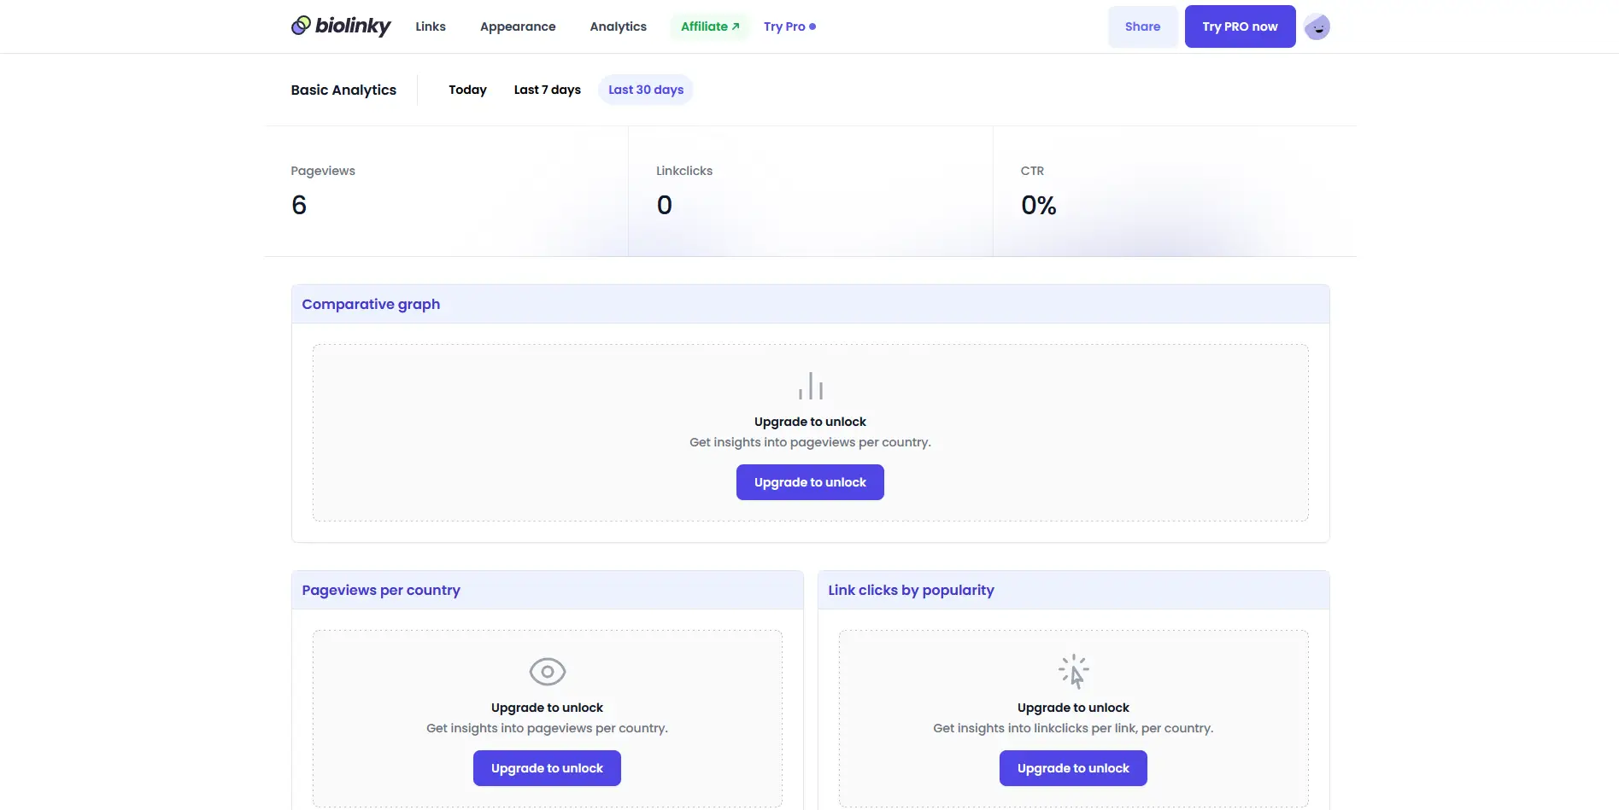Image resolution: width=1619 pixels, height=810 pixels.
Task: Click the Linkclicks stat value 0
Action: [x=665, y=205]
